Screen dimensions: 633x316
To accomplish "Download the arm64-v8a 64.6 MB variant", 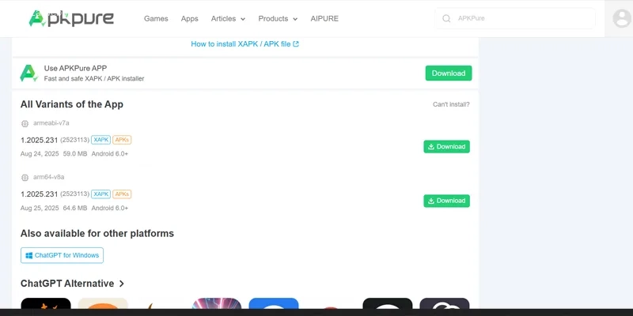I will point(446,201).
